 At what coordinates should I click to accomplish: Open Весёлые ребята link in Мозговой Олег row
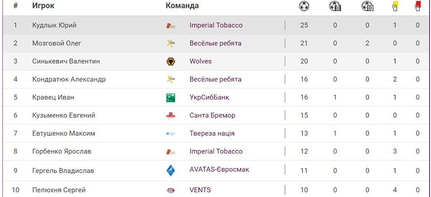pos(215,43)
